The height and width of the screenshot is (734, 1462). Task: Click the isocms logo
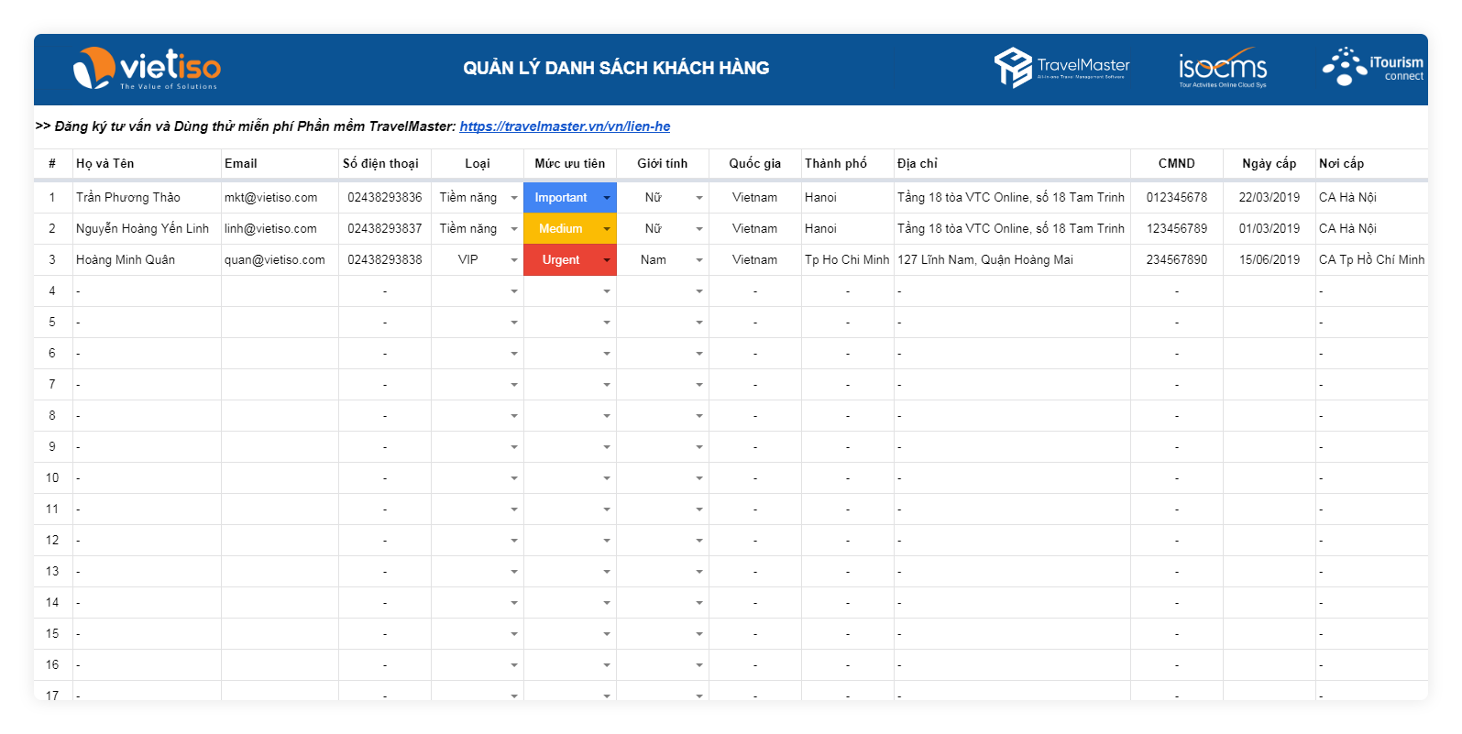click(x=1223, y=68)
